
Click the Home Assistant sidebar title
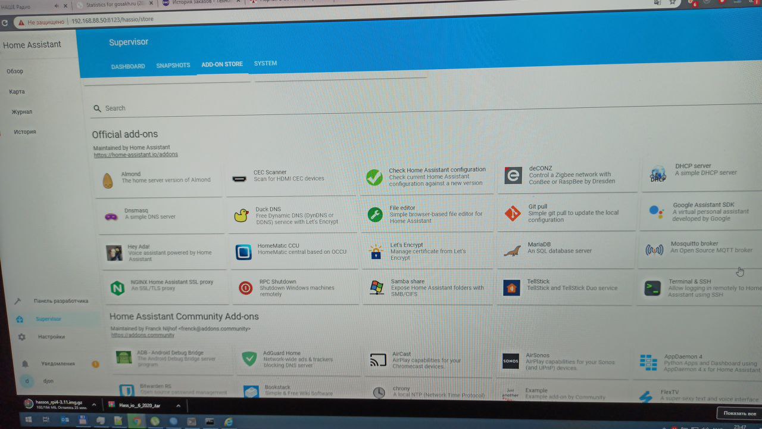pos(32,45)
